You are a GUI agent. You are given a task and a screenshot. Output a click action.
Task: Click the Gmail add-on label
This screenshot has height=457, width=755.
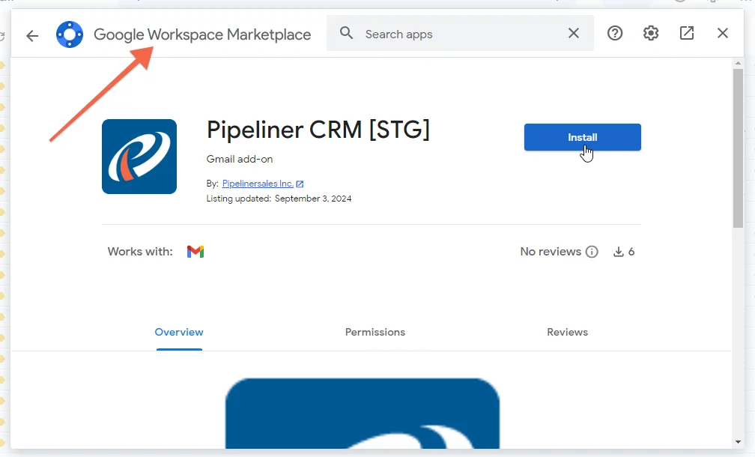[x=240, y=159]
